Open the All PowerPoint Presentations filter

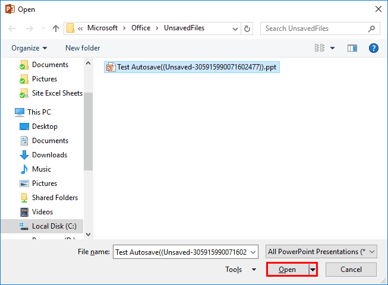click(321, 252)
